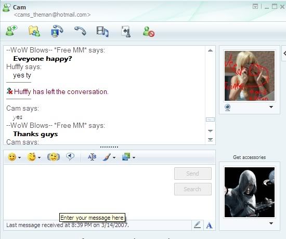Viewport: 286px width, 239px height.
Task: Change the message font
Action: (x=92, y=157)
